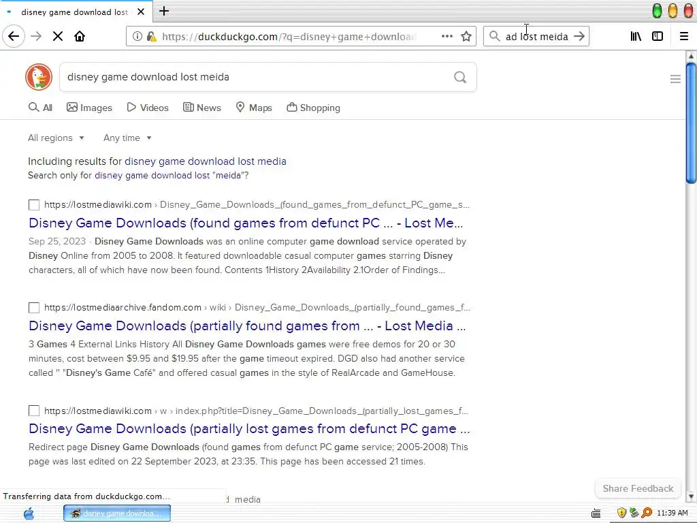Switch to Videos results tab

pos(148,108)
